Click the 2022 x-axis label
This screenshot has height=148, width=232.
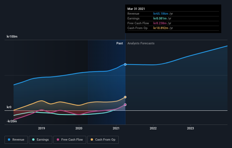(153, 128)
